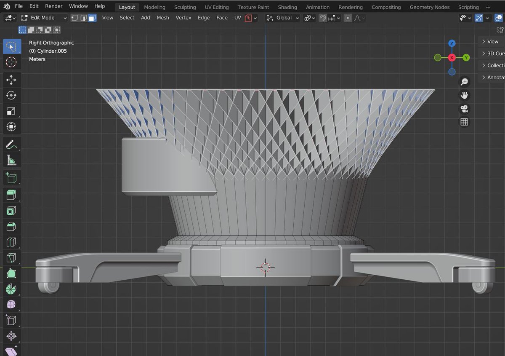Switch to the Shading workspace tab
The width and height of the screenshot is (505, 356).
(287, 7)
